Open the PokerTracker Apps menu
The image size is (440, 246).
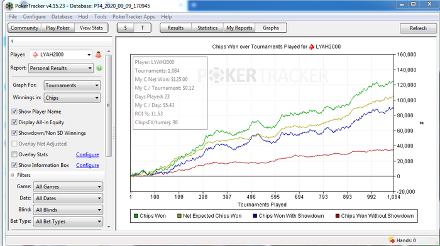coord(134,17)
